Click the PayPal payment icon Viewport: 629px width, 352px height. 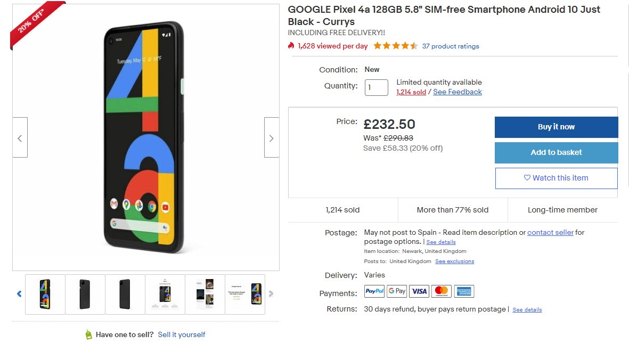tap(374, 291)
